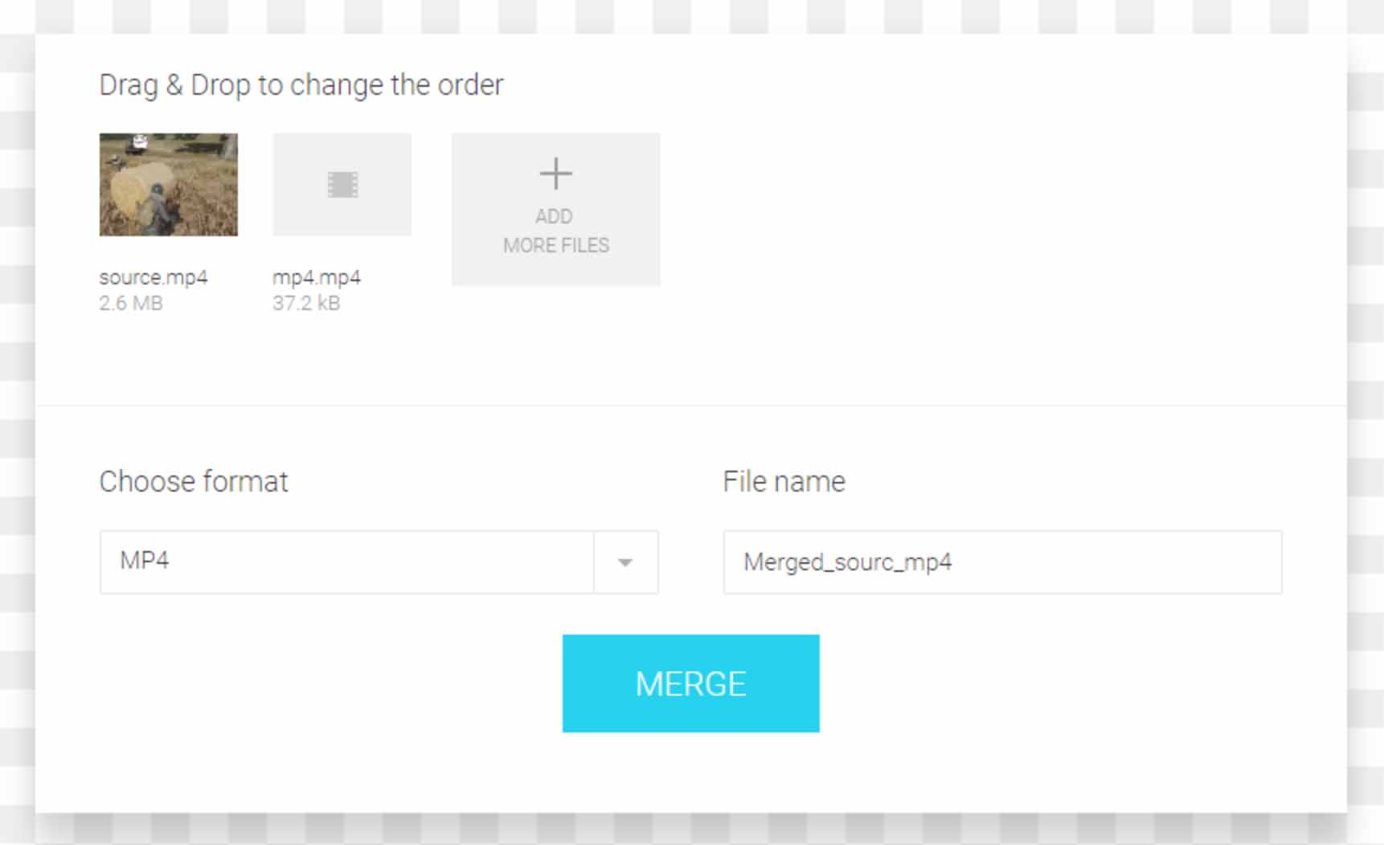Click the 37.2 kB file size text

(306, 303)
